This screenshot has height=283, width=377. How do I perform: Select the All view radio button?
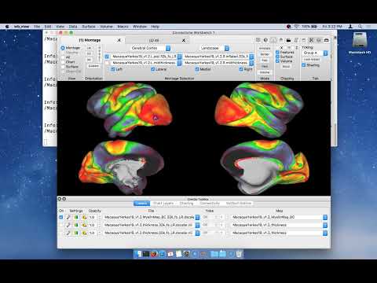63,57
